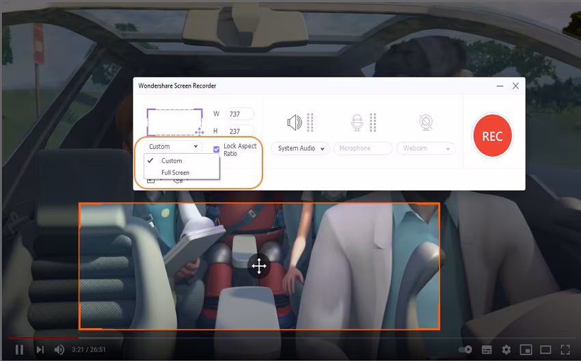Enter fullscreen in the video player

(x=565, y=349)
